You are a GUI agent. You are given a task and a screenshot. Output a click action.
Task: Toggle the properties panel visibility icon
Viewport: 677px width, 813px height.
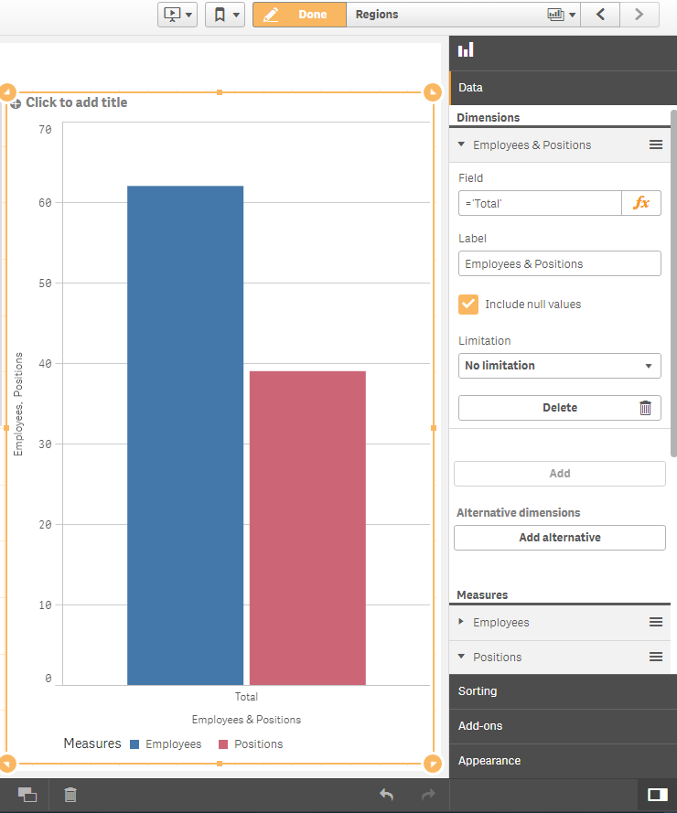tap(658, 795)
